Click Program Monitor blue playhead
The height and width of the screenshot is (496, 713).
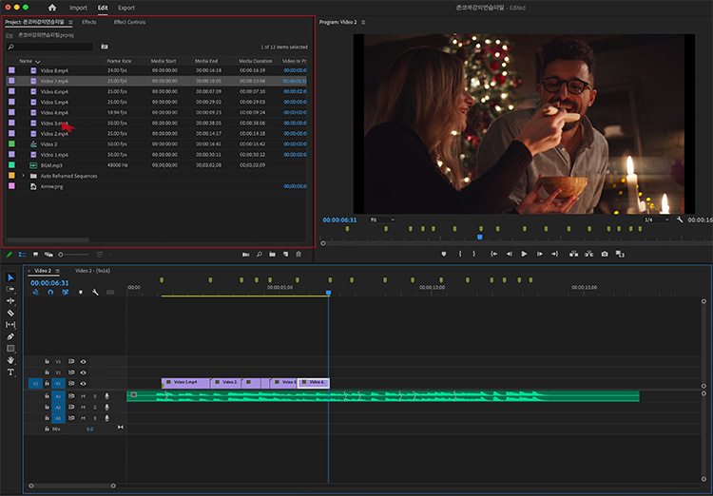(x=480, y=238)
